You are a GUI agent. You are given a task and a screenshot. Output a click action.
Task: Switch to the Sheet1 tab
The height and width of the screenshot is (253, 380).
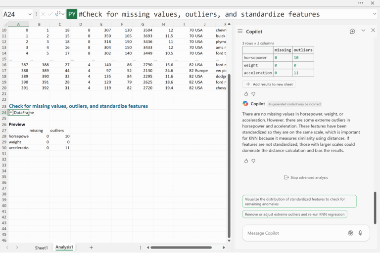[x=41, y=247]
